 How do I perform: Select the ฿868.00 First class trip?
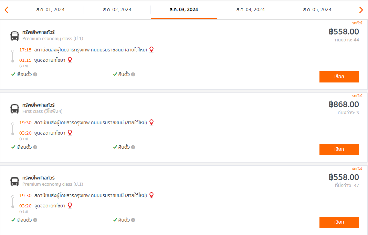pyautogui.click(x=339, y=149)
